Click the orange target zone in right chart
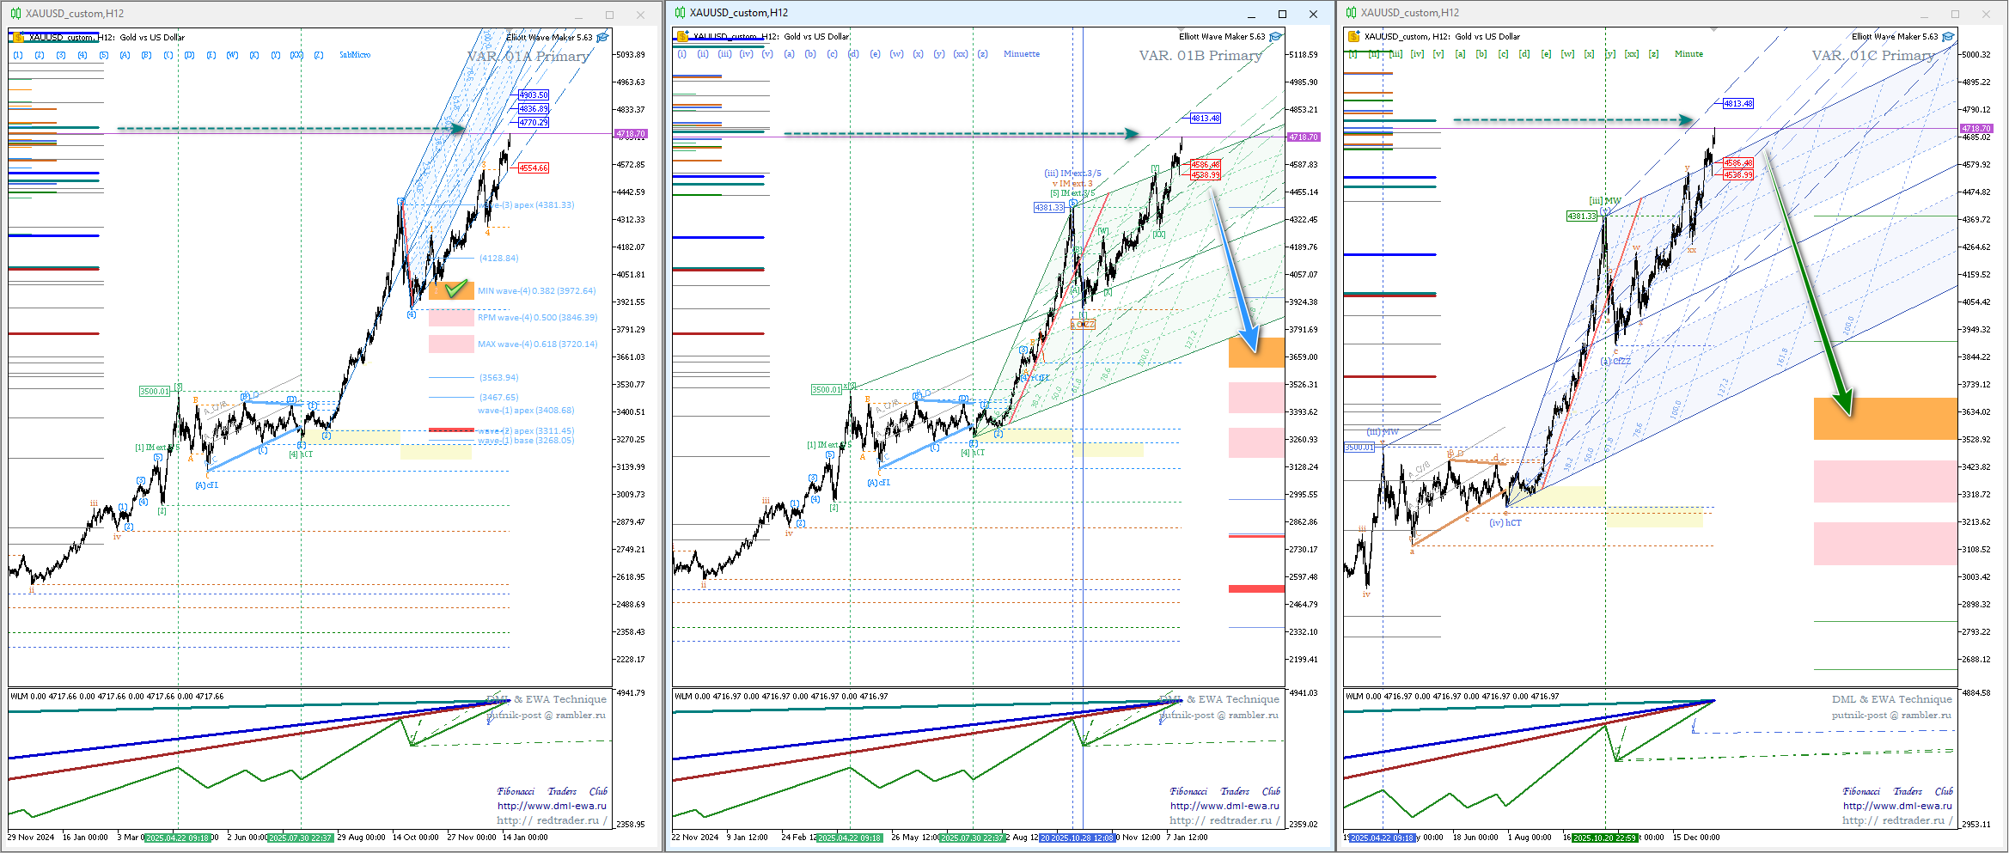This screenshot has height=853, width=2009. pyautogui.click(x=1884, y=418)
